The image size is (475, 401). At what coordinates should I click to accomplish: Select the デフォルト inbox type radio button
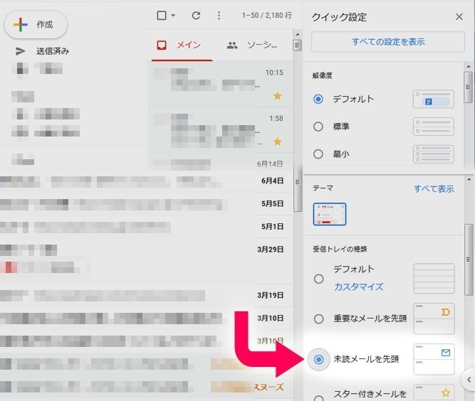pos(318,279)
